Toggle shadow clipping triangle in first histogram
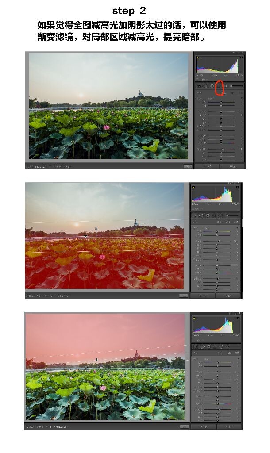The image size is (270, 453). point(198,58)
